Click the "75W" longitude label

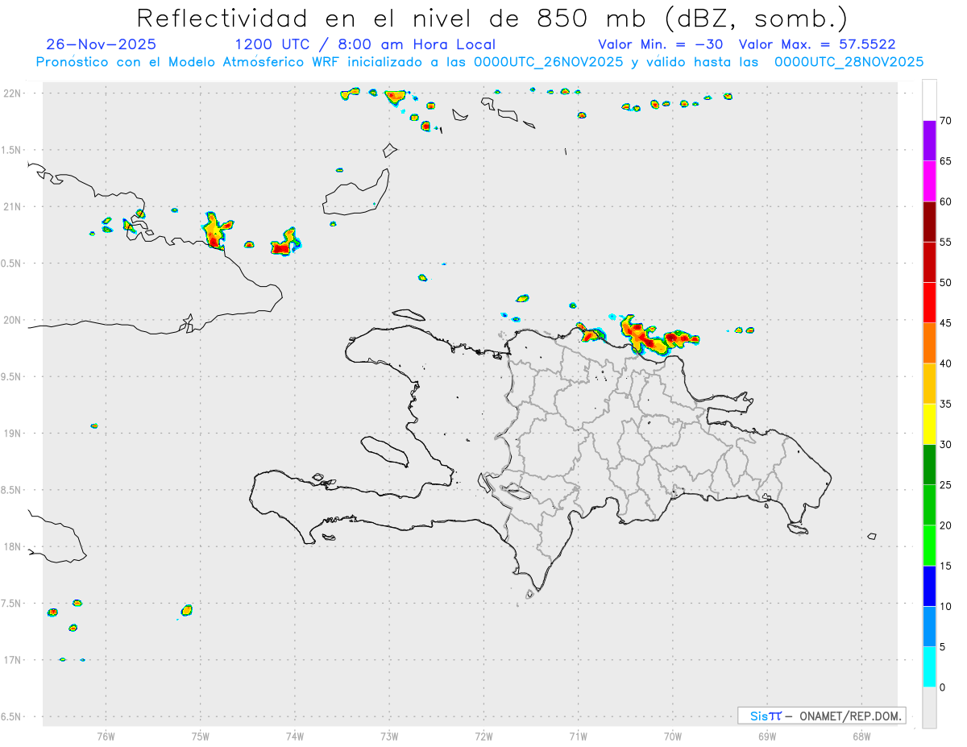[201, 735]
